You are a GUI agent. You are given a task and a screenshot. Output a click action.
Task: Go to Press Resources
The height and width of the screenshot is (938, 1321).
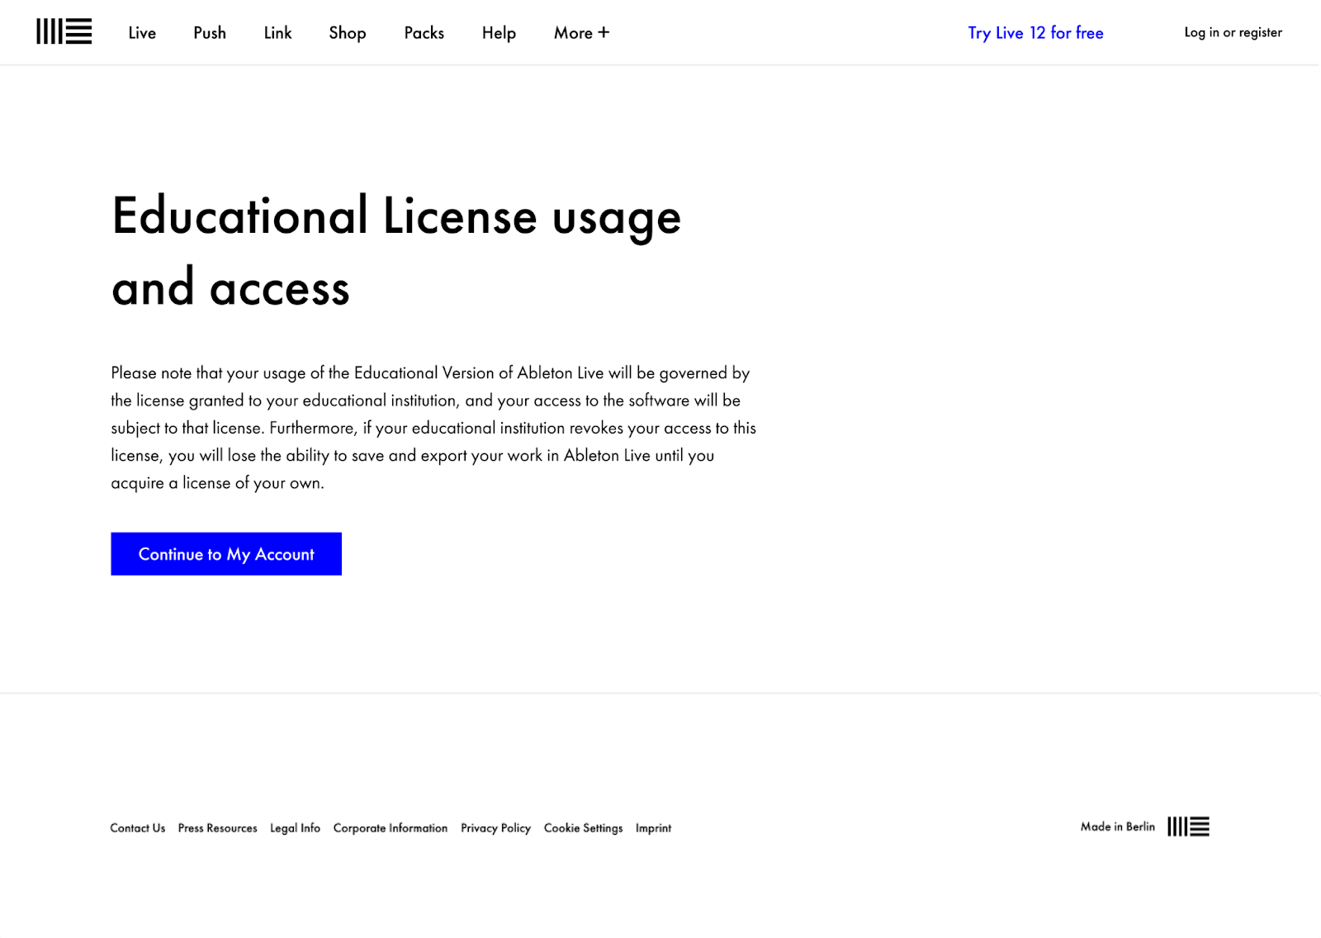coord(217,828)
